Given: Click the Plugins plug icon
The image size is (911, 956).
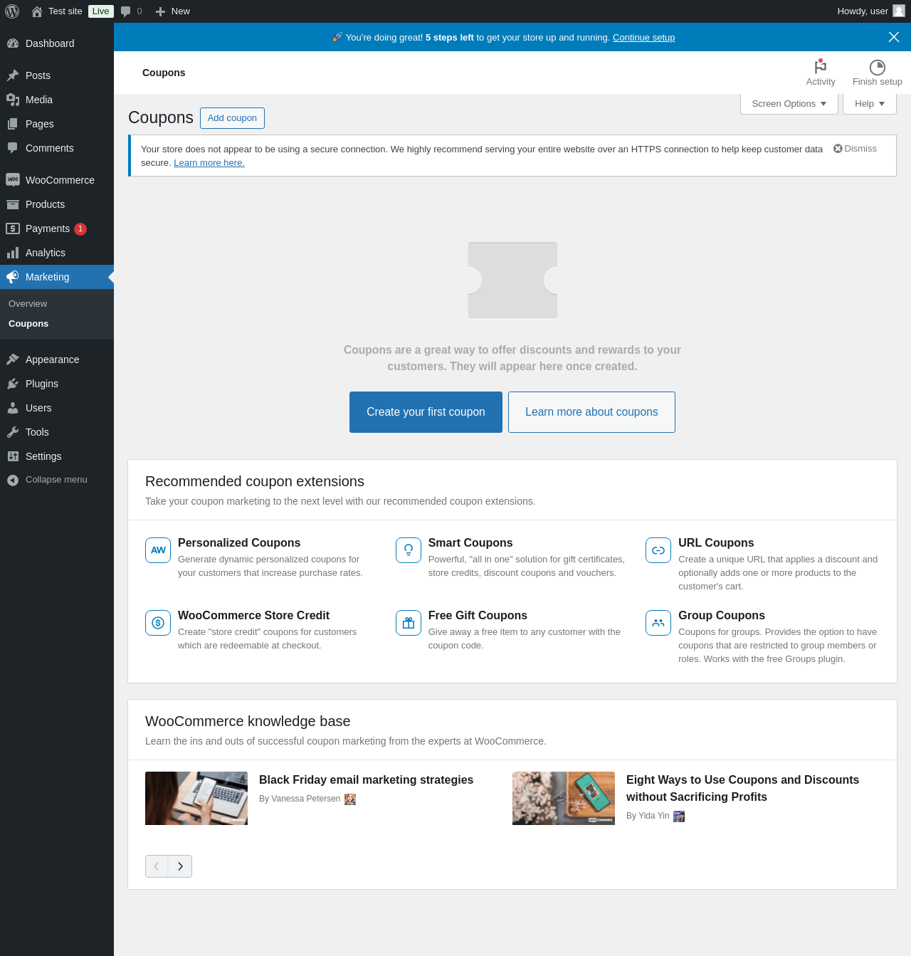Looking at the screenshot, I should (x=13, y=384).
